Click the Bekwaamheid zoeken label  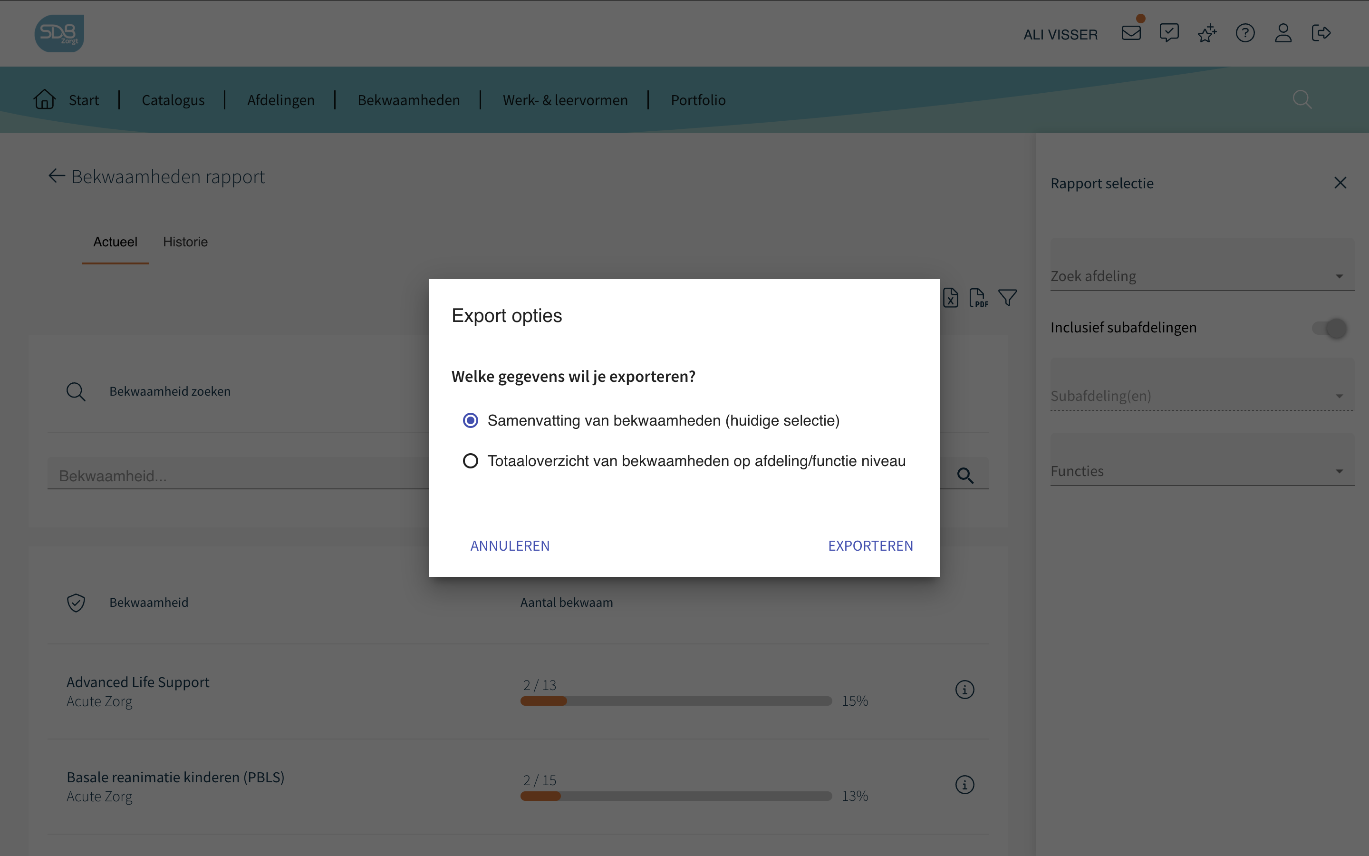coord(170,391)
